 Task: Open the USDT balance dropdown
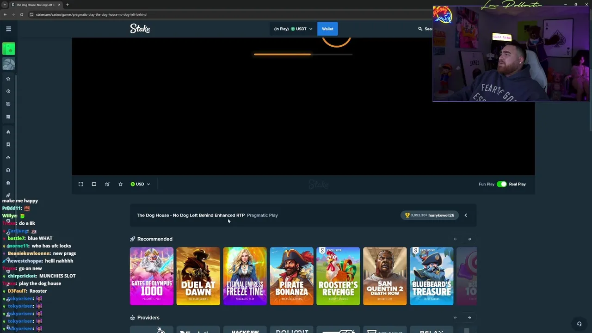tap(293, 29)
